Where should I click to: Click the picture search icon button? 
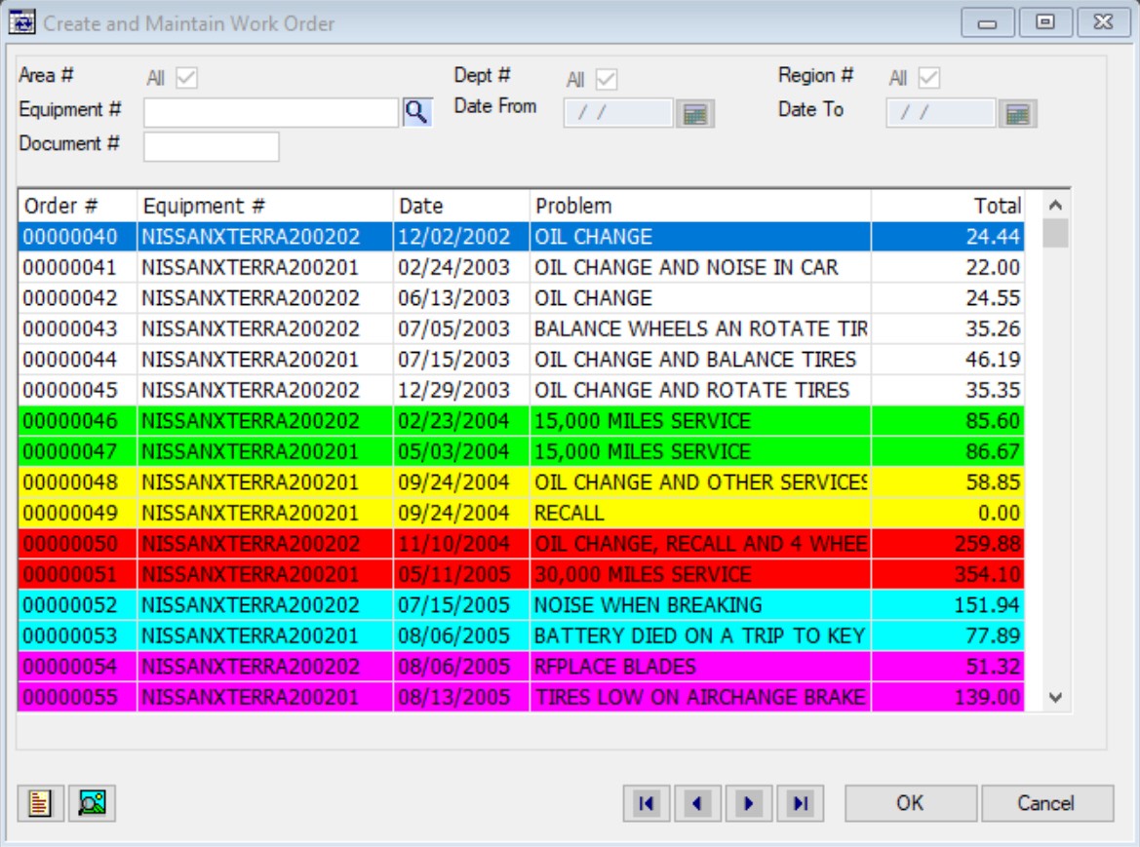click(x=92, y=803)
